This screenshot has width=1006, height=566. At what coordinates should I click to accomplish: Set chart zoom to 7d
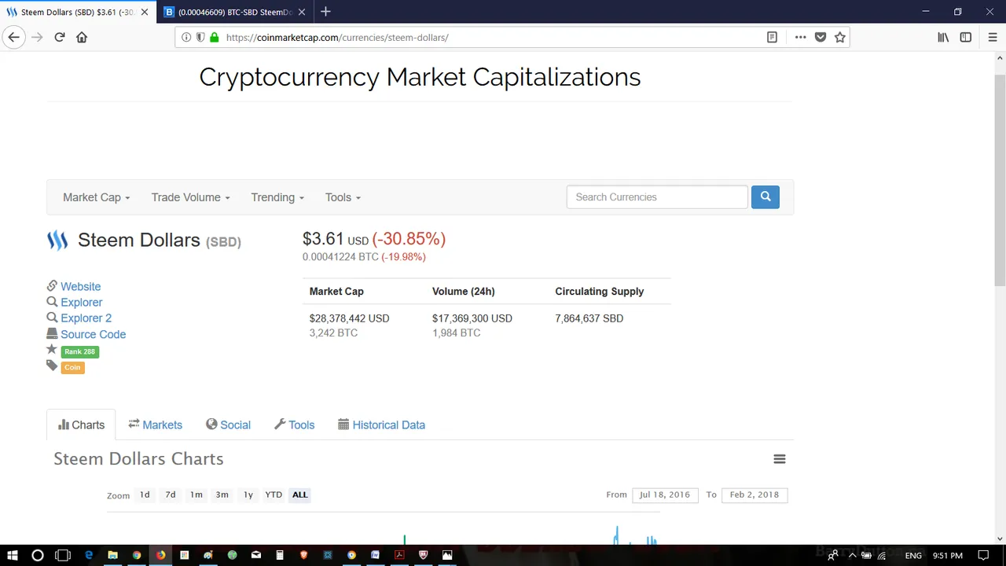point(171,494)
